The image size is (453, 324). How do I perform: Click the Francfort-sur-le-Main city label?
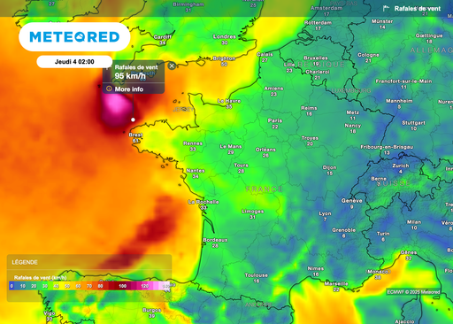[x=403, y=81]
